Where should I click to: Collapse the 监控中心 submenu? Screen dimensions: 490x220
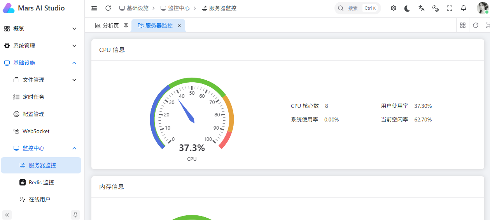coord(40,148)
